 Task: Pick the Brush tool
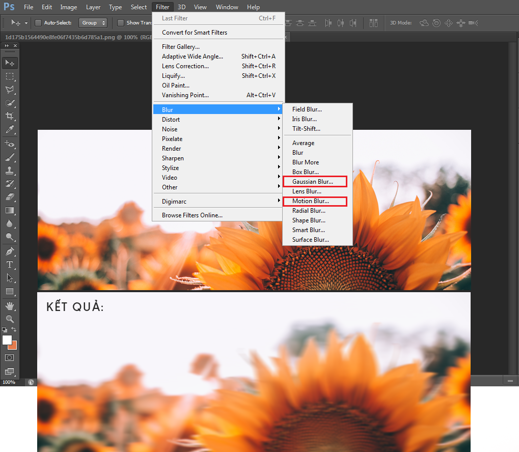[x=10, y=157]
